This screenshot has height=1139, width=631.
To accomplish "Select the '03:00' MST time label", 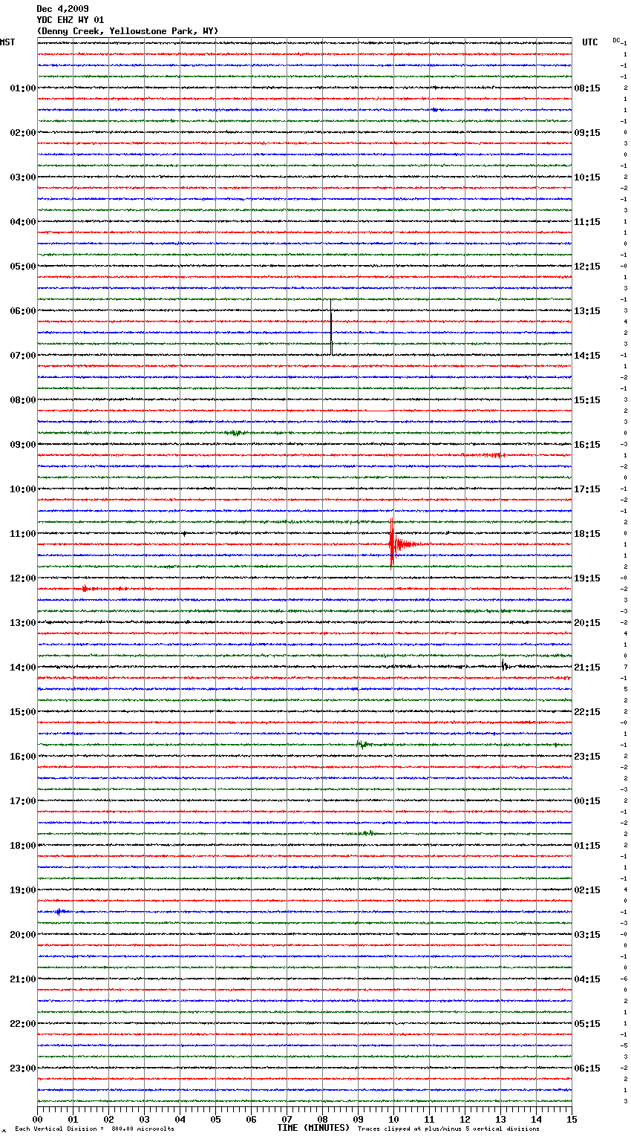I will tap(23, 177).
